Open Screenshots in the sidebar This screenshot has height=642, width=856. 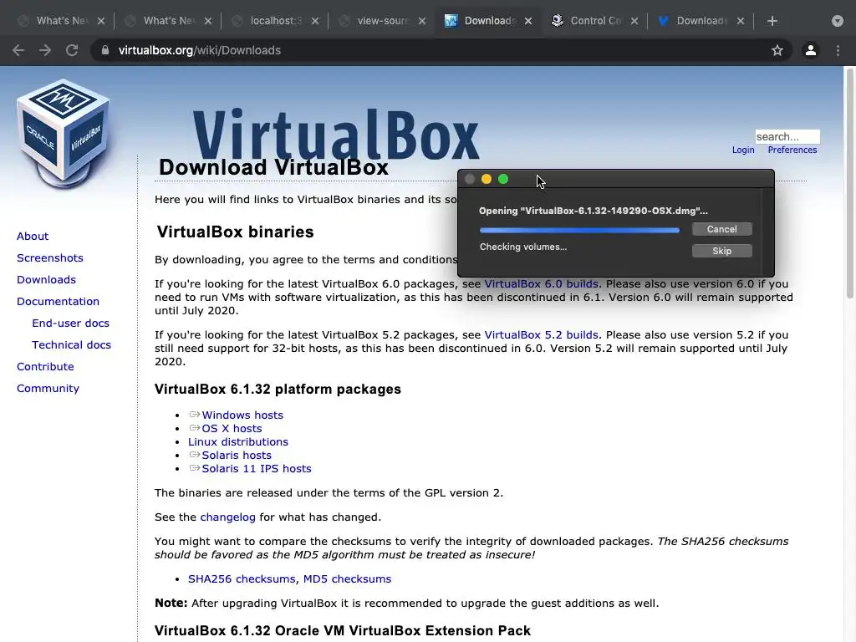(x=49, y=257)
